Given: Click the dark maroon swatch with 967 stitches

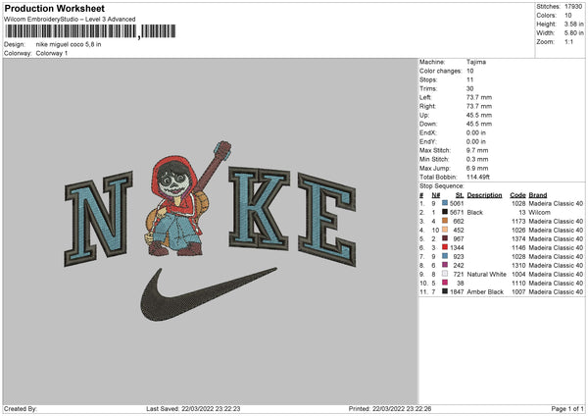Looking at the screenshot, I should point(445,238).
